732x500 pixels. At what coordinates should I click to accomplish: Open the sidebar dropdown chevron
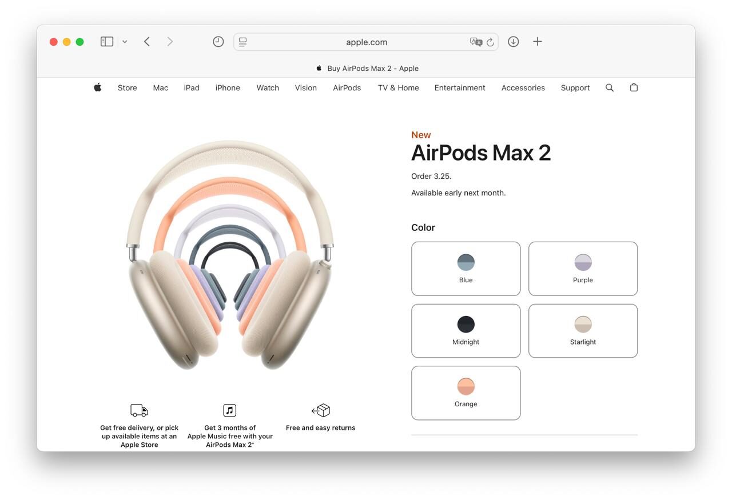[125, 41]
